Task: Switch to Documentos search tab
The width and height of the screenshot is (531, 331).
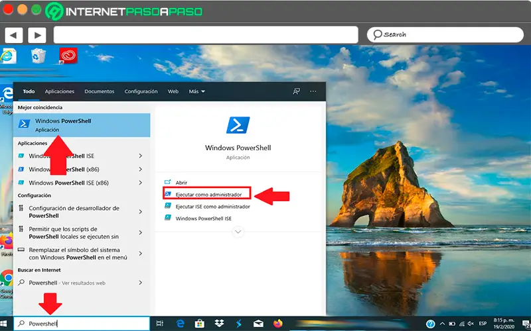Action: coord(99,91)
